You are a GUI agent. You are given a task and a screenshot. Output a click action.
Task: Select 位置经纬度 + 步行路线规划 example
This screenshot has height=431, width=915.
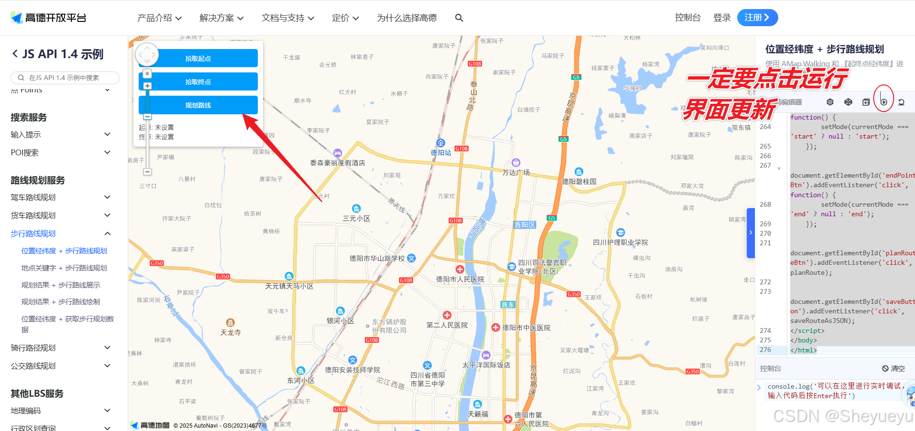click(64, 251)
